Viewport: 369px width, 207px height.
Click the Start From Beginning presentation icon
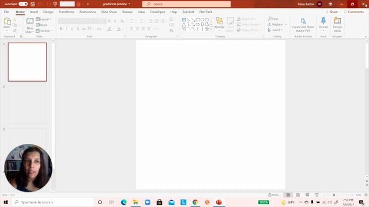tap(55, 4)
